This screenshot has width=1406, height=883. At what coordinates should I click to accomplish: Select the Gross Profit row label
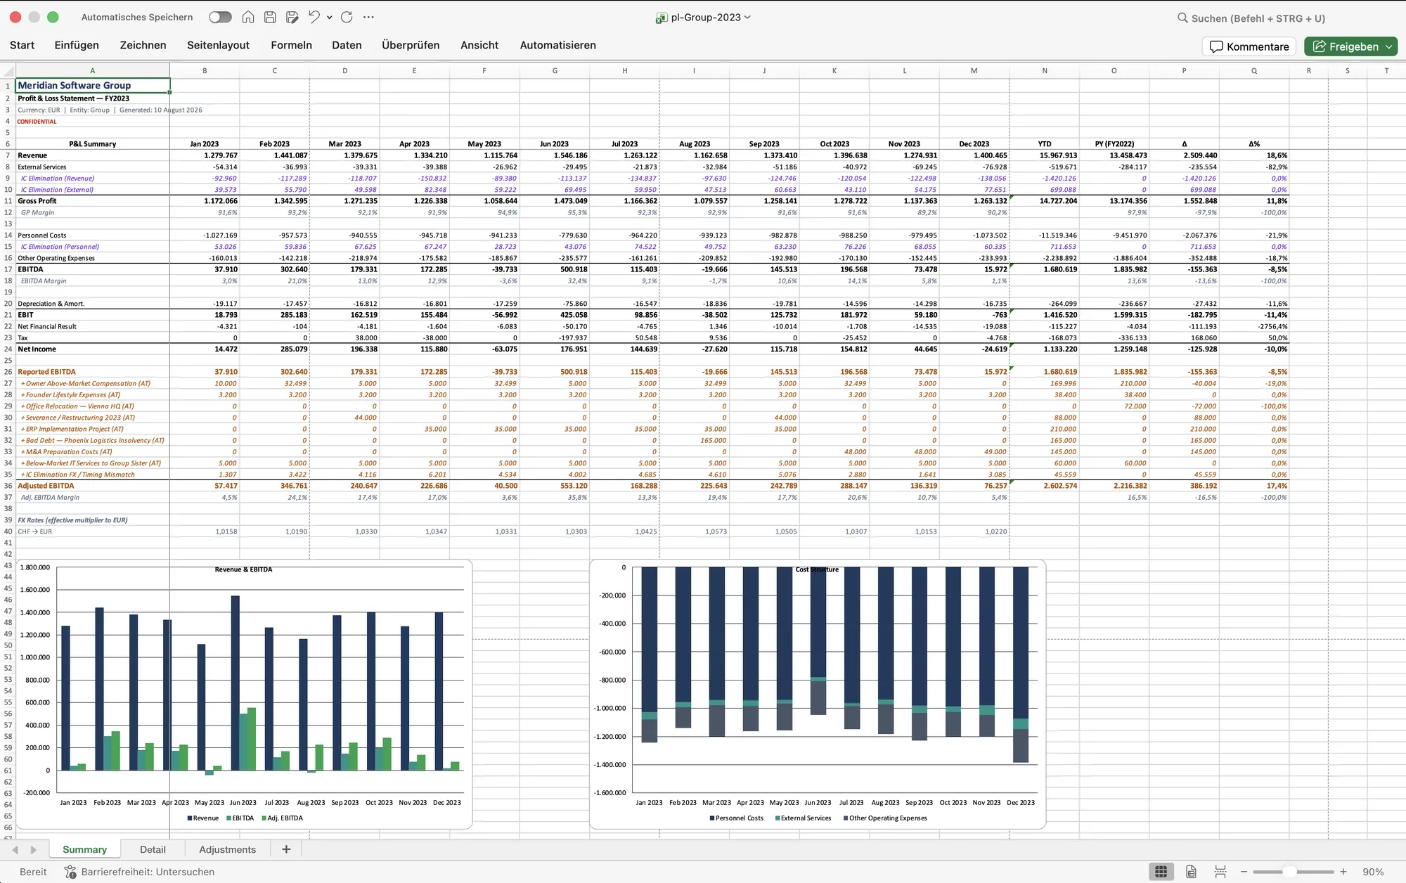tap(93, 201)
